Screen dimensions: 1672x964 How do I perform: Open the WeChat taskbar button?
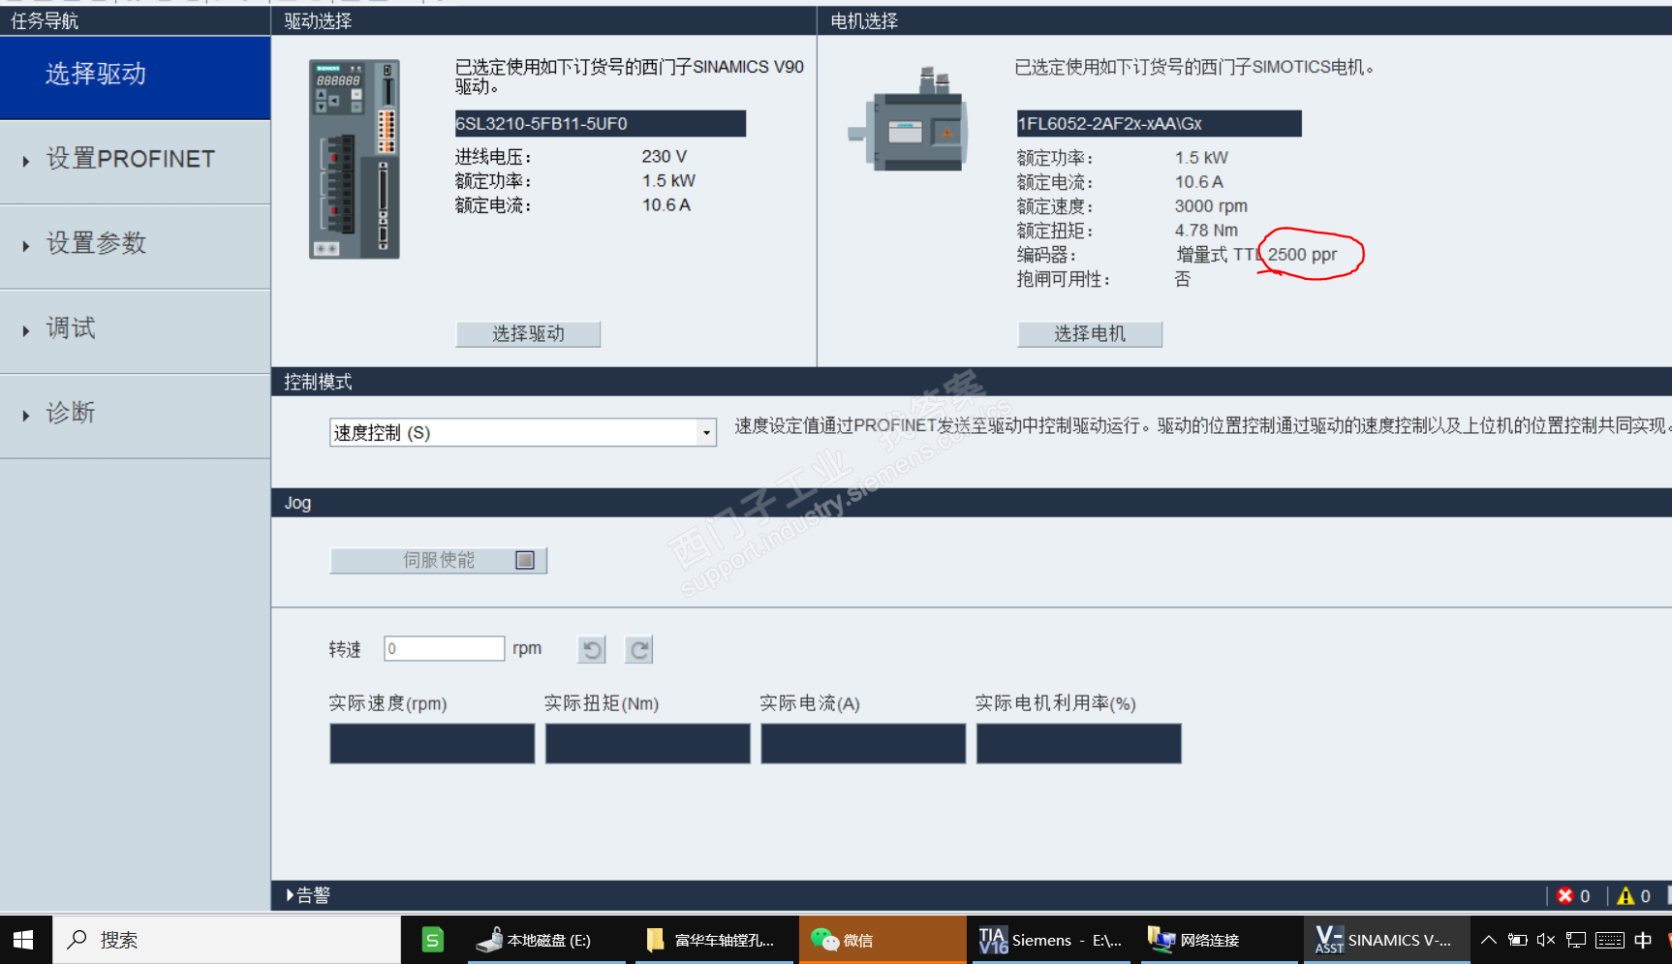click(x=882, y=940)
